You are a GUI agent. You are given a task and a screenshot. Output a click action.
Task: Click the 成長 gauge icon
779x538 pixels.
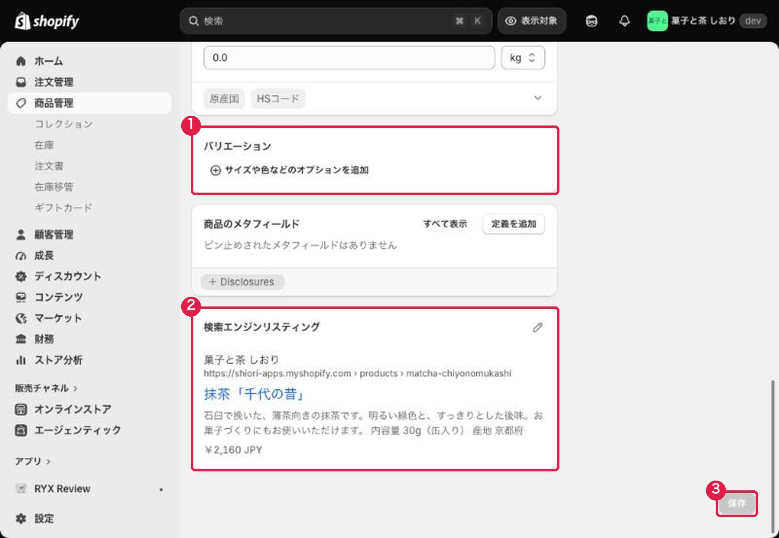point(21,256)
